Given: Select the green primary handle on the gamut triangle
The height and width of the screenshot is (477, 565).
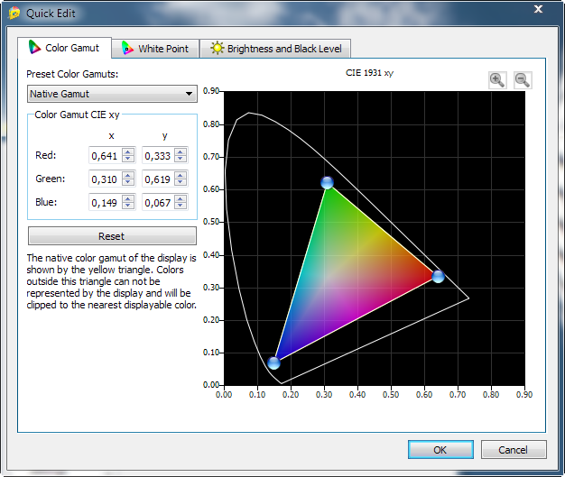Looking at the screenshot, I should coord(327,183).
